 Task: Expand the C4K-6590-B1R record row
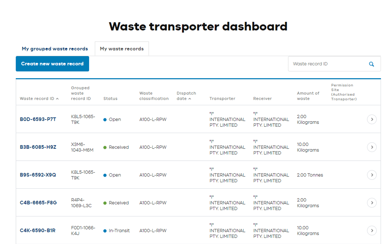[x=372, y=230]
